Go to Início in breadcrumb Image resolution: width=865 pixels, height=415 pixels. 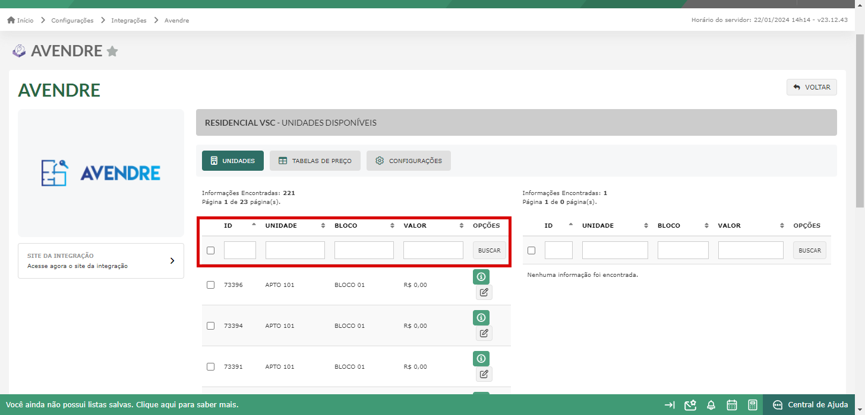pyautogui.click(x=25, y=20)
